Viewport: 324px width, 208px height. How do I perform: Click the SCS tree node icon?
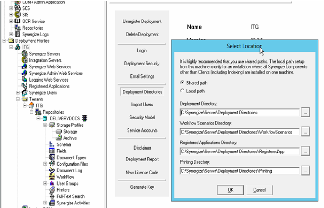(18, 8)
